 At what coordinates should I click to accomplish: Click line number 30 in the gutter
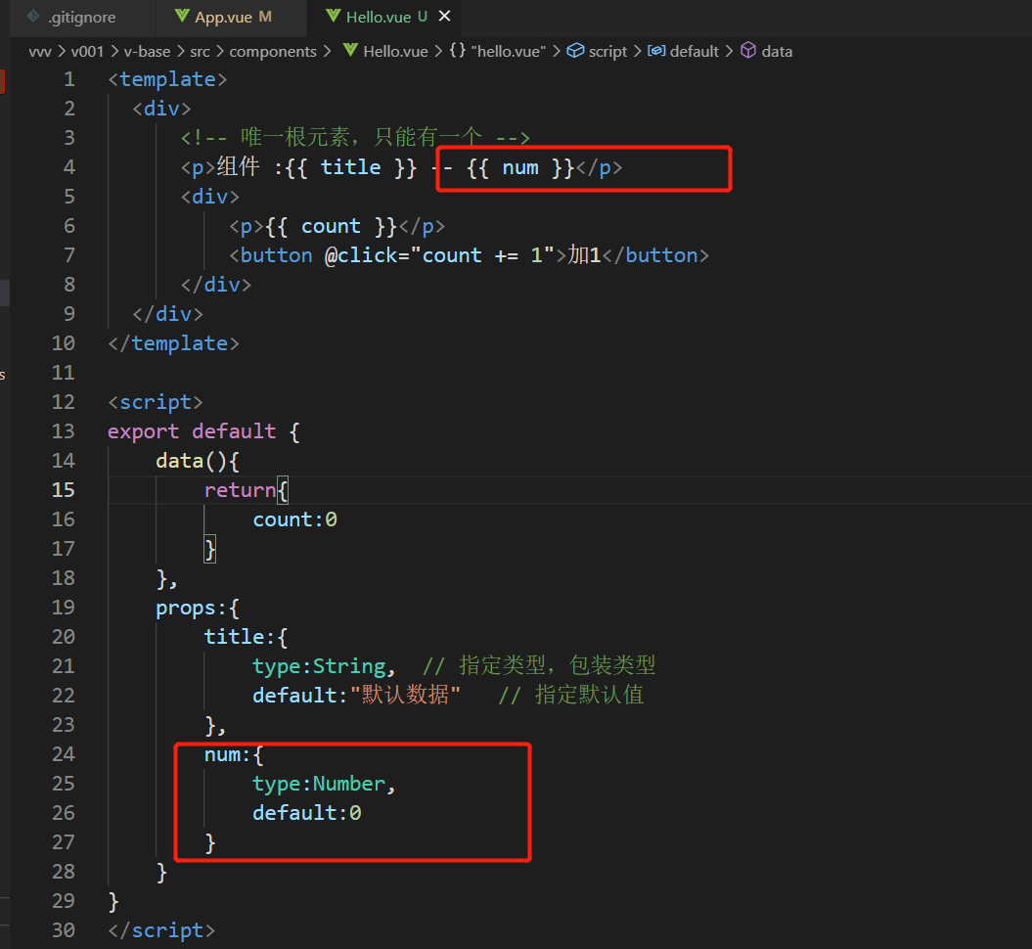click(x=64, y=930)
